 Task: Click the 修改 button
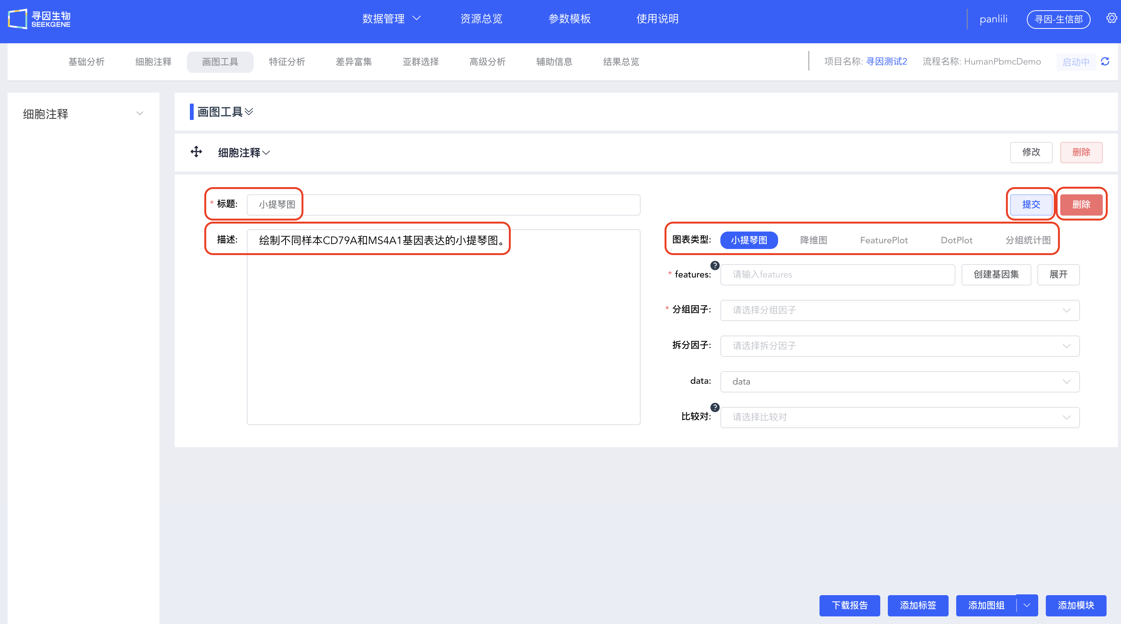point(1031,152)
